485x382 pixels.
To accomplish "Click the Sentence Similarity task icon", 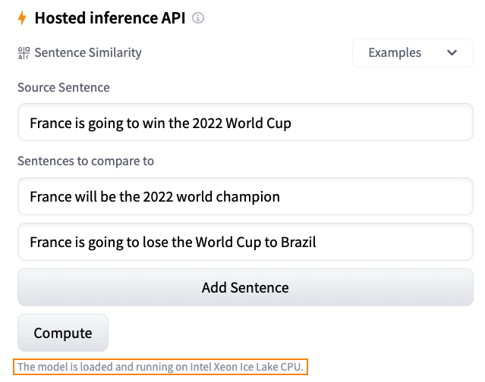I will [x=23, y=53].
